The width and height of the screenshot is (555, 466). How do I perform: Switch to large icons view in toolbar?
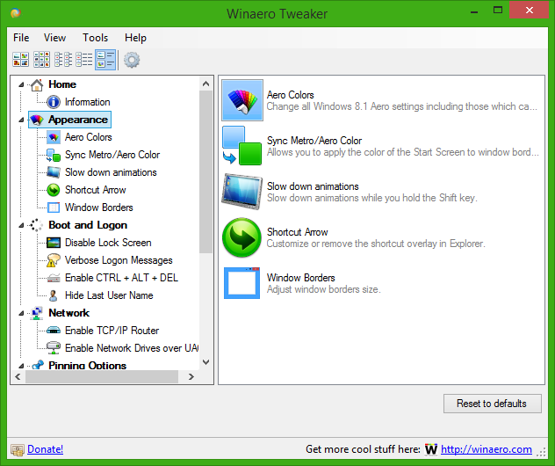click(x=20, y=60)
